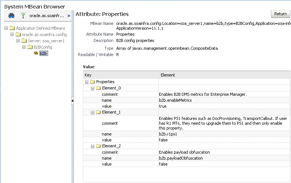This screenshot has height=183, width=291.
Task: Click the b2b.enableMetrics name value
Action: 175,100
